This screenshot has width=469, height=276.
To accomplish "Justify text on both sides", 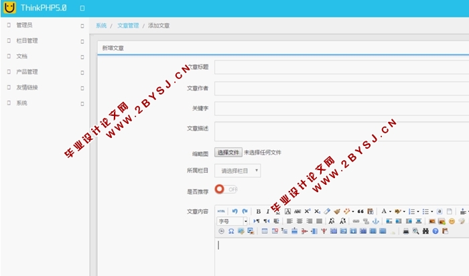I will click(x=319, y=221).
